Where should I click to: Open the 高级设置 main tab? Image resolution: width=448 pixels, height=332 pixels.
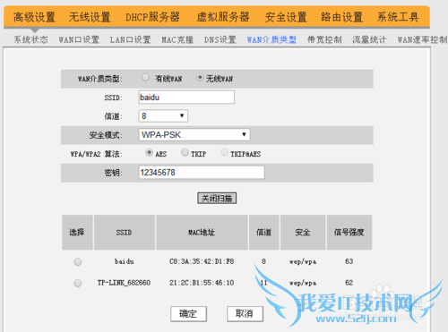(x=34, y=17)
